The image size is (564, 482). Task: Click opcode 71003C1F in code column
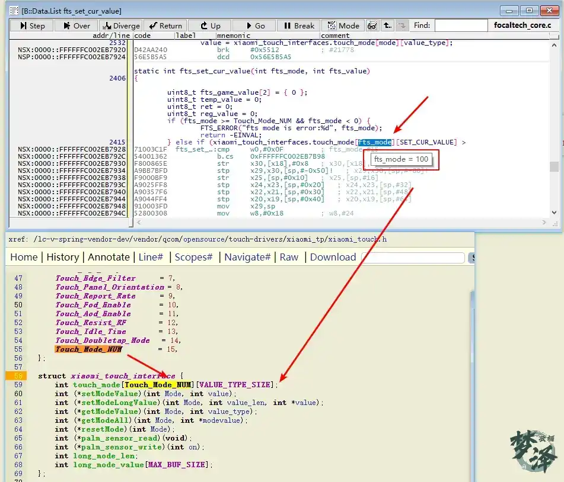tap(151, 149)
